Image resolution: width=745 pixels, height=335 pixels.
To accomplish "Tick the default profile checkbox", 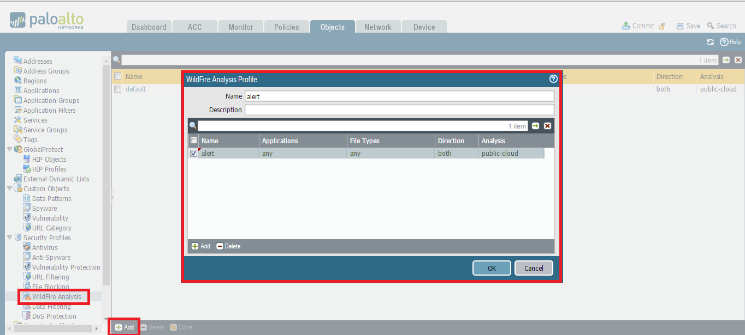I will click(x=117, y=89).
